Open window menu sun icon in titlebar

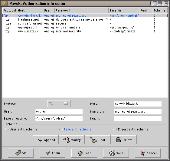pyautogui.click(x=4, y=3)
